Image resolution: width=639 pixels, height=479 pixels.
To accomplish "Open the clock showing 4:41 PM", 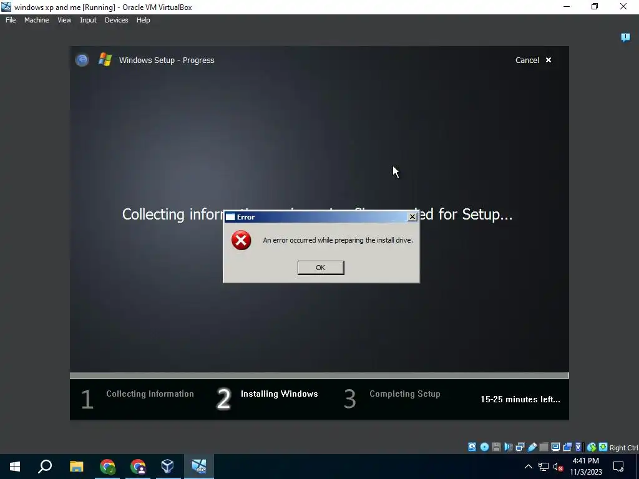I will tap(585, 467).
